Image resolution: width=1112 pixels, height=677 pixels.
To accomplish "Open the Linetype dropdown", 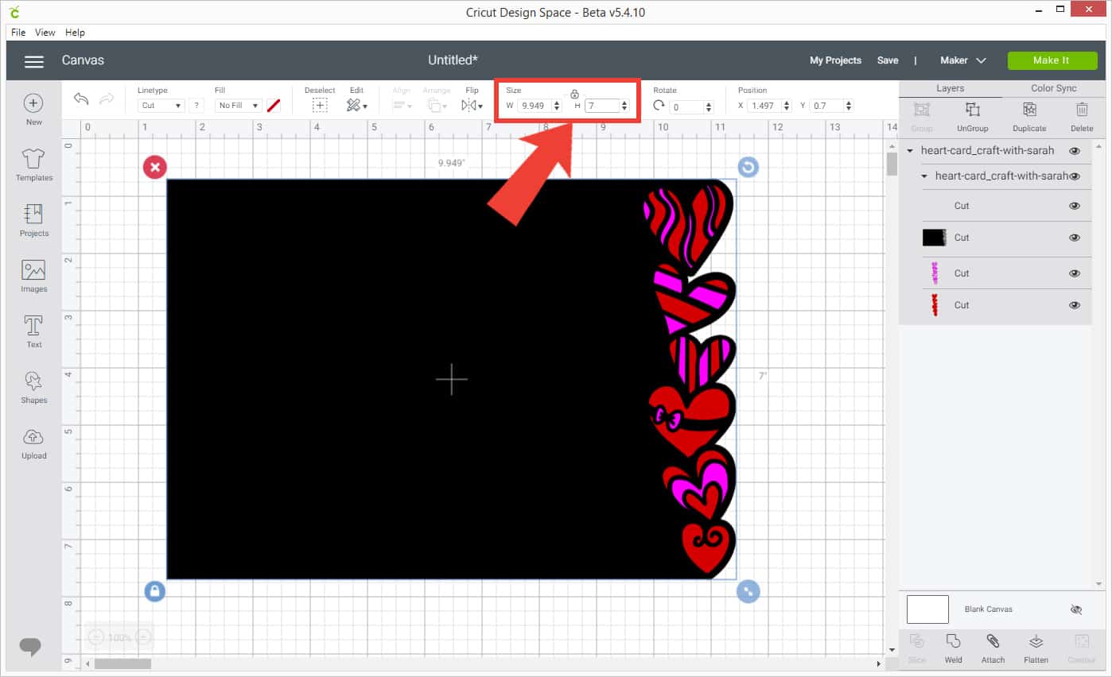I will pyautogui.click(x=161, y=106).
